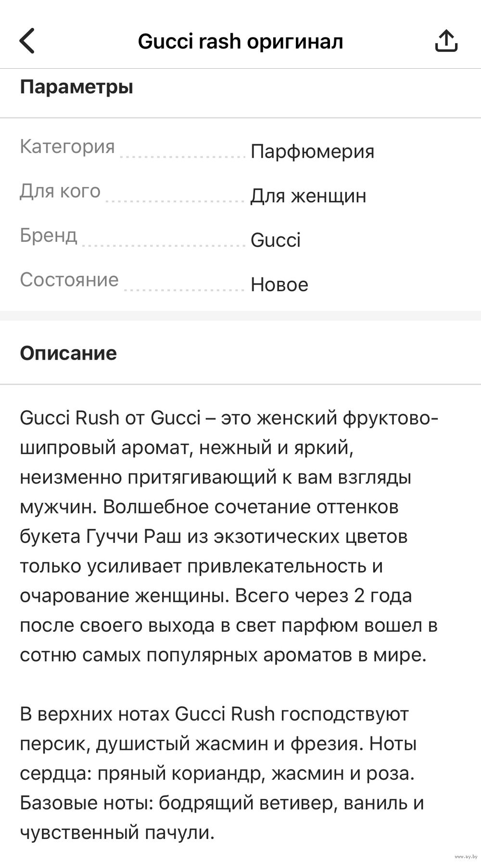Tap the Описание section heading
This screenshot has height=862, width=481.
(x=68, y=353)
